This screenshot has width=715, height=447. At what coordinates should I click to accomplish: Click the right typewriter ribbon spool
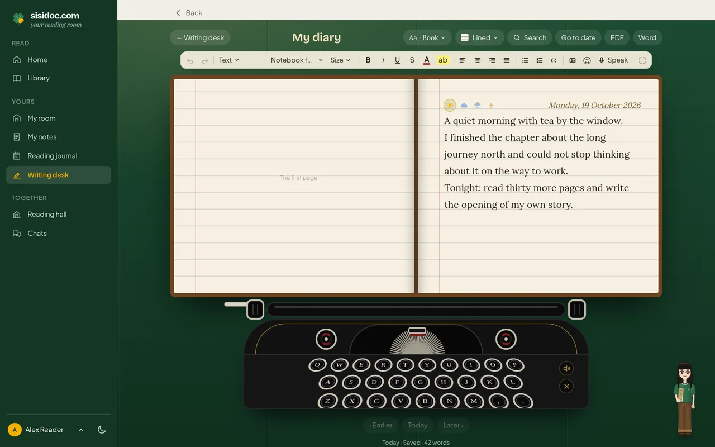[x=506, y=339]
